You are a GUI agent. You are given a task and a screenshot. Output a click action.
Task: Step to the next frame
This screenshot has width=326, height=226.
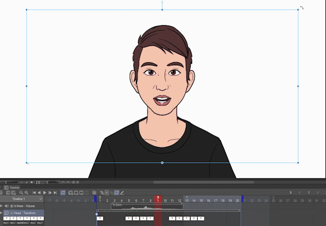point(50,193)
